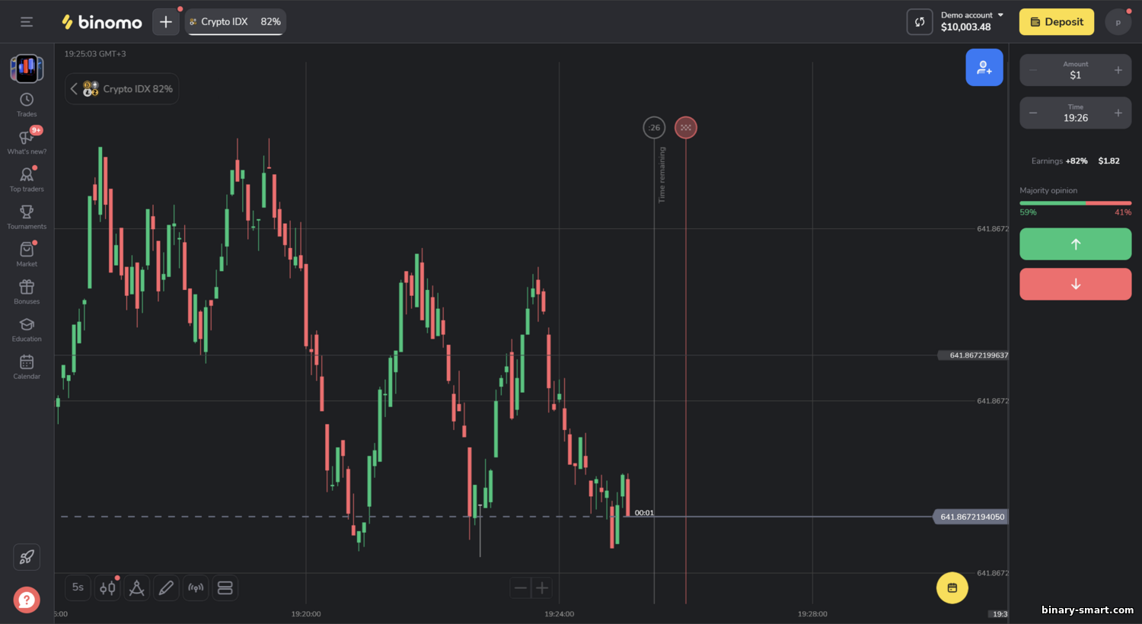Click the yellow Deposit button
The image size is (1142, 624).
[x=1056, y=22]
